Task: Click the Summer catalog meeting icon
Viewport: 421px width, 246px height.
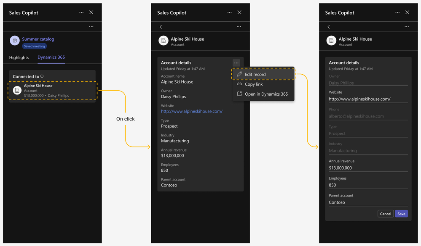Action: pyautogui.click(x=15, y=41)
